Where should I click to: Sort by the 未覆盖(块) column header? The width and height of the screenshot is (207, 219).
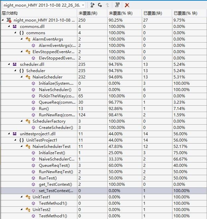coord(92,13)
